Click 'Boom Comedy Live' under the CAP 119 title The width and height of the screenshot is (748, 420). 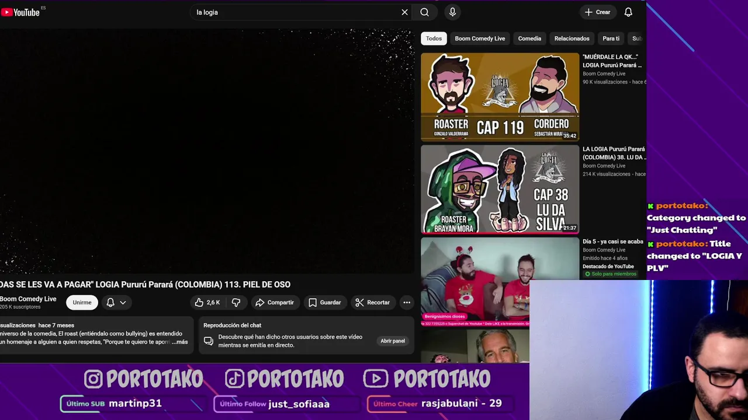coord(604,73)
